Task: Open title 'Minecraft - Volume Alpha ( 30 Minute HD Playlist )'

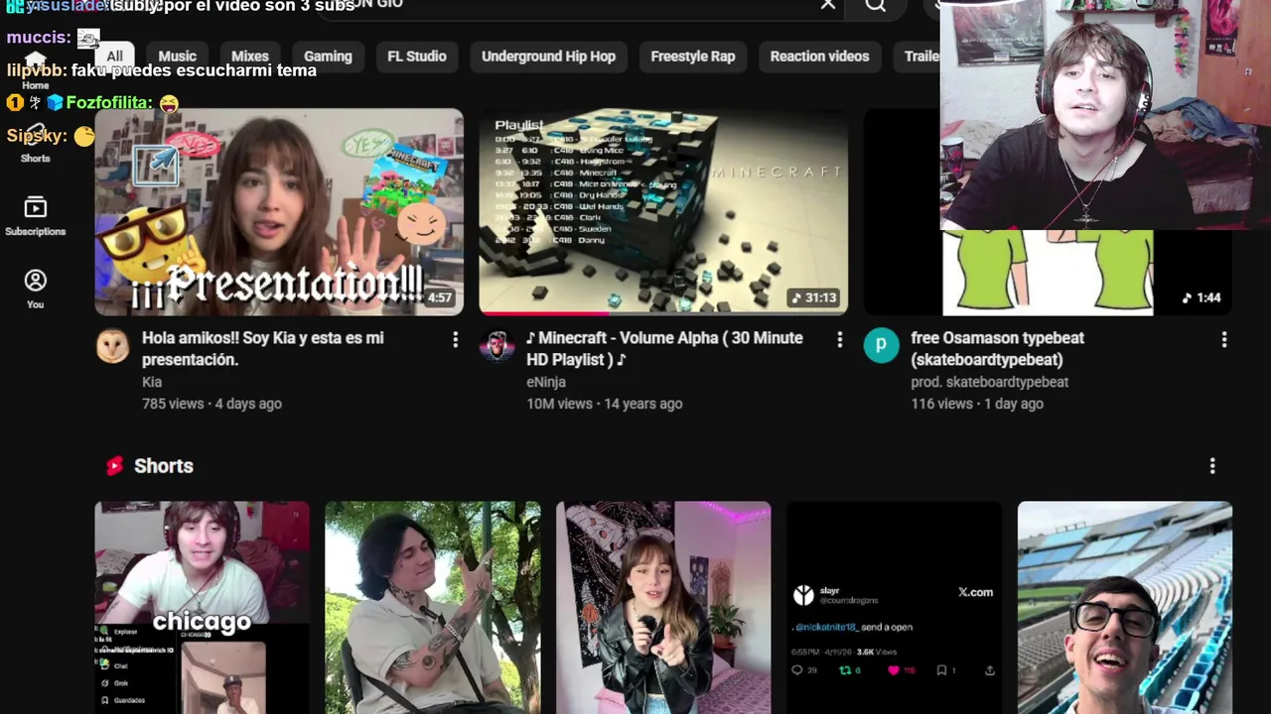Action: (x=664, y=349)
